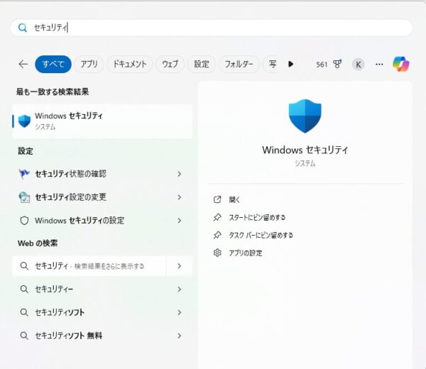This screenshot has height=369, width=426.
Task: Click the pin icon for タスク バーにピン留めする
Action: pyautogui.click(x=217, y=235)
